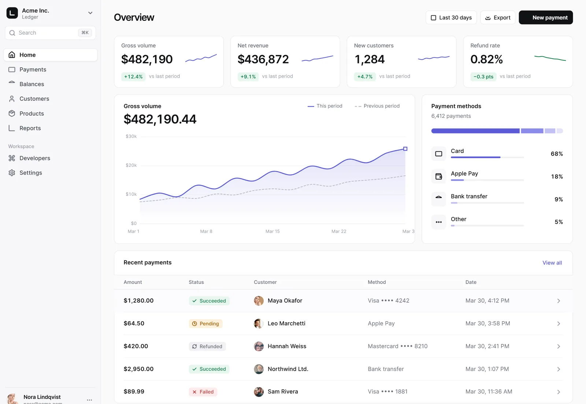
Task: Click Hannah Weiss's avatar
Action: [x=259, y=346]
